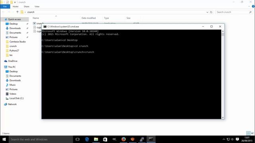The image size is (255, 143).
Task: Expand the ribbon chevron near help
Action: click(249, 6)
